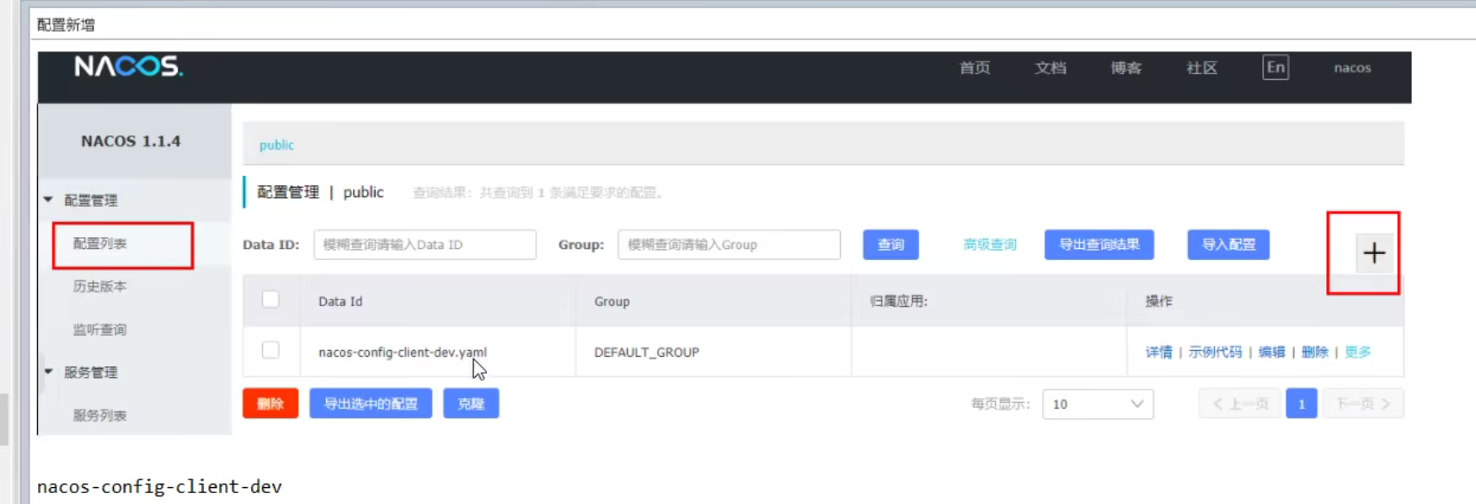Click the Data Id column header
Screen dimensions: 1476x504
click(340, 301)
